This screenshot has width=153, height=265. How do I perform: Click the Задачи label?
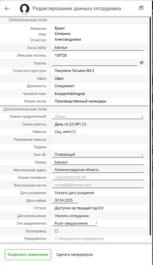pyautogui.click(x=40, y=147)
